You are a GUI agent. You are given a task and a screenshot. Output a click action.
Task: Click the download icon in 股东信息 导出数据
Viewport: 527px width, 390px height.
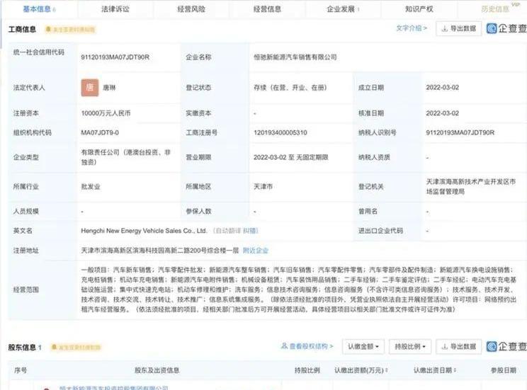pos(445,346)
